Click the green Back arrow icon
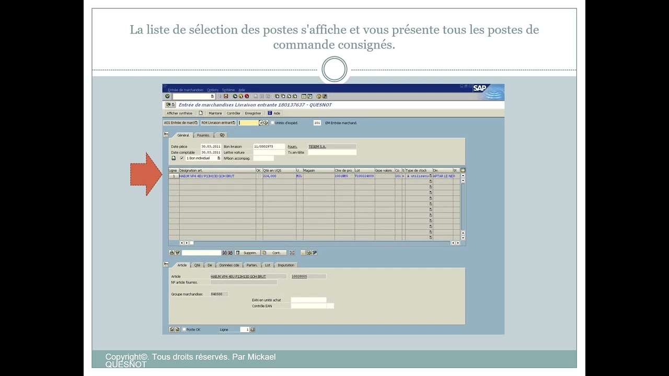Image resolution: width=669 pixels, height=376 pixels. tap(235, 96)
